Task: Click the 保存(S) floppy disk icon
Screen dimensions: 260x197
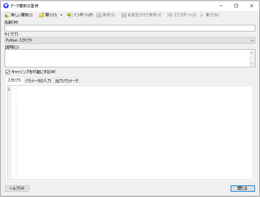Action: 99,15
